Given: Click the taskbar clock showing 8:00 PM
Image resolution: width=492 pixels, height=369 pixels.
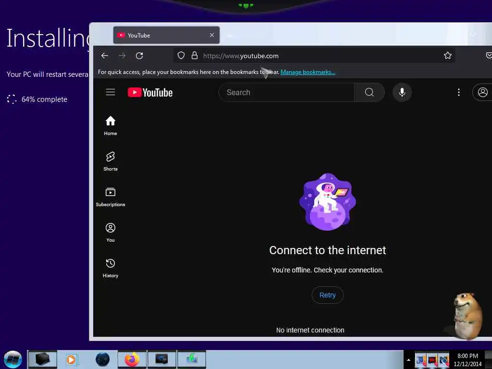Looking at the screenshot, I should coord(467,360).
